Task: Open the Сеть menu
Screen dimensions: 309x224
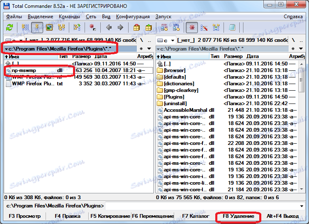Action: click(x=91, y=17)
